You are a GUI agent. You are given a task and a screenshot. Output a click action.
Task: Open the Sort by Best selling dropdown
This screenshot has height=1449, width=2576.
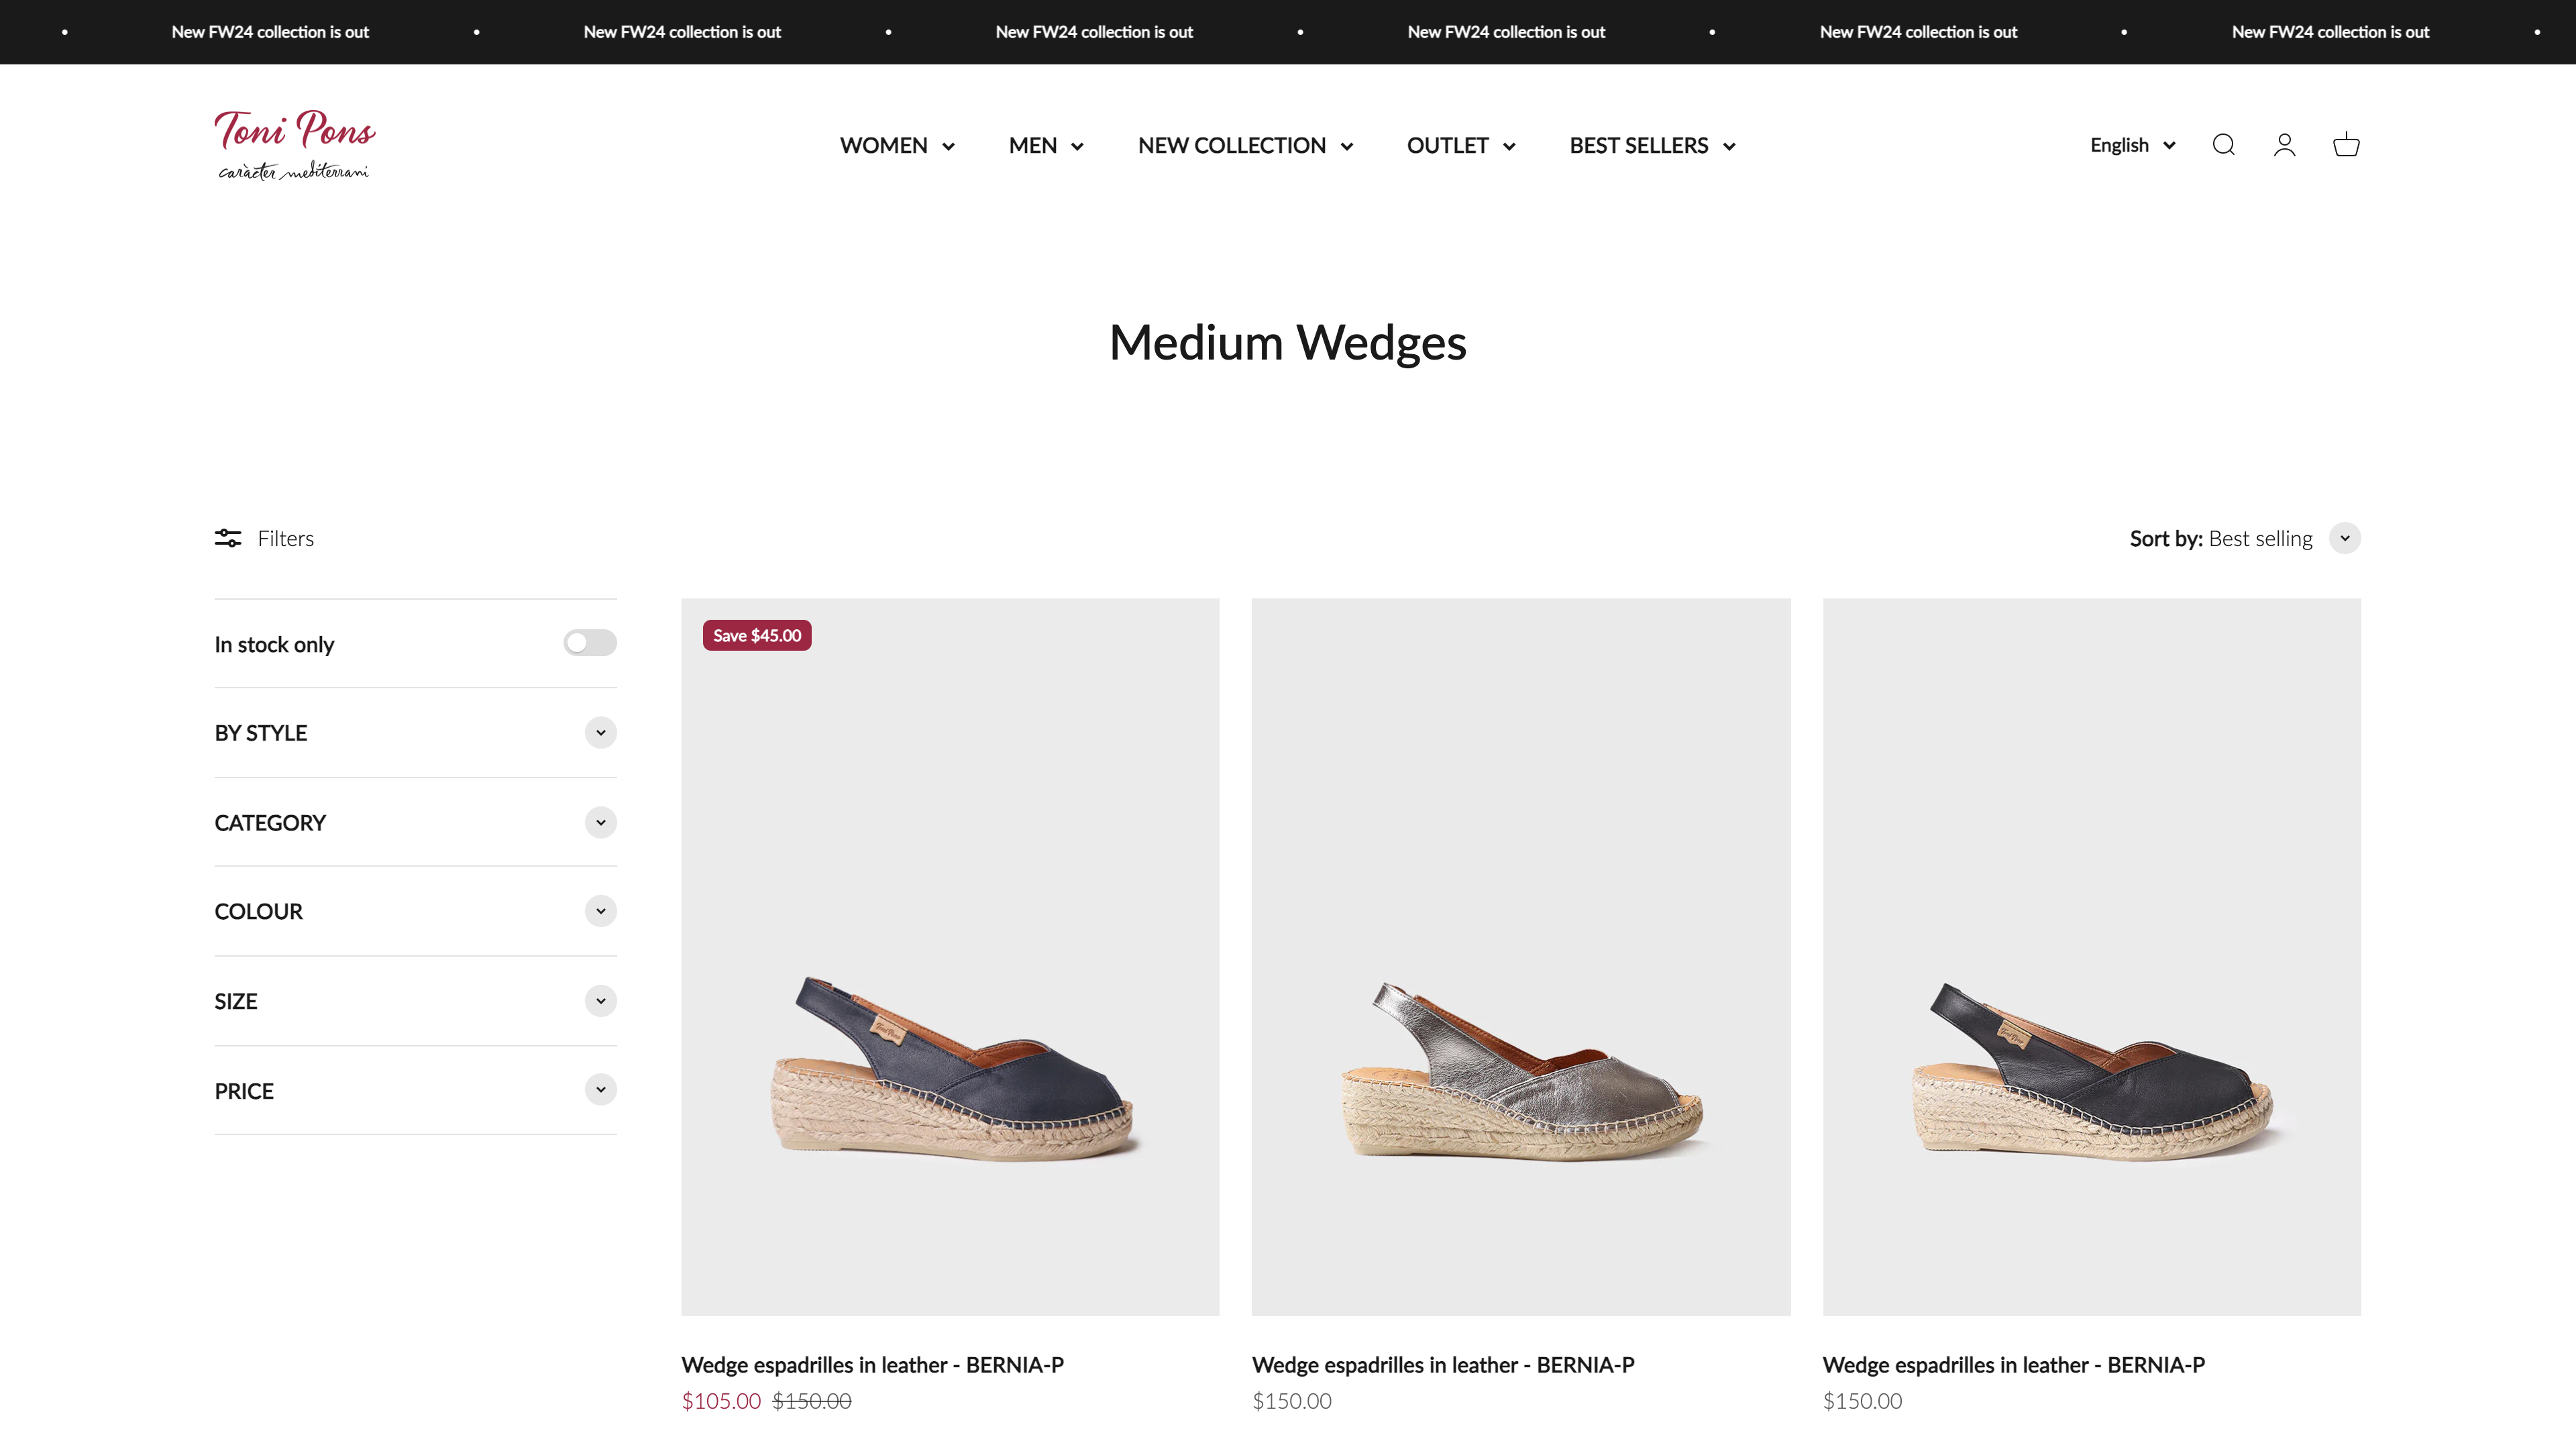(x=2344, y=538)
